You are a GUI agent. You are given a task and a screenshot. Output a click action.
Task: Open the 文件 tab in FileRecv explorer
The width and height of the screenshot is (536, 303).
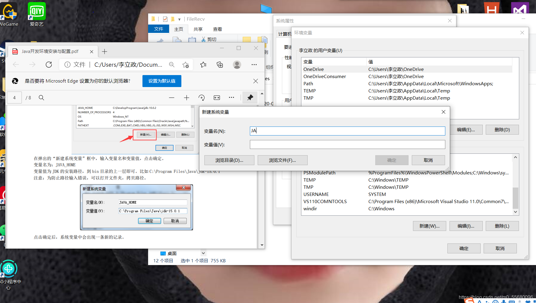point(159,29)
